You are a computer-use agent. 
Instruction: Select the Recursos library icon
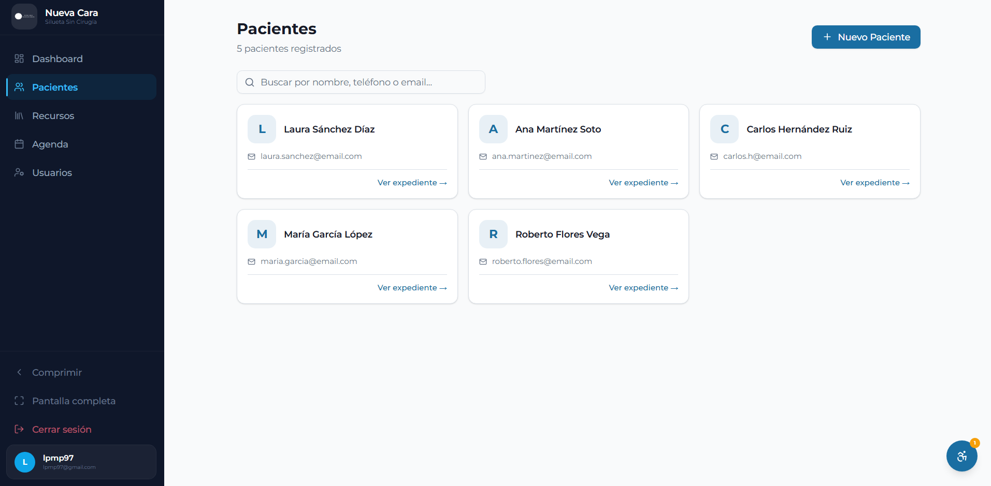pyautogui.click(x=19, y=115)
